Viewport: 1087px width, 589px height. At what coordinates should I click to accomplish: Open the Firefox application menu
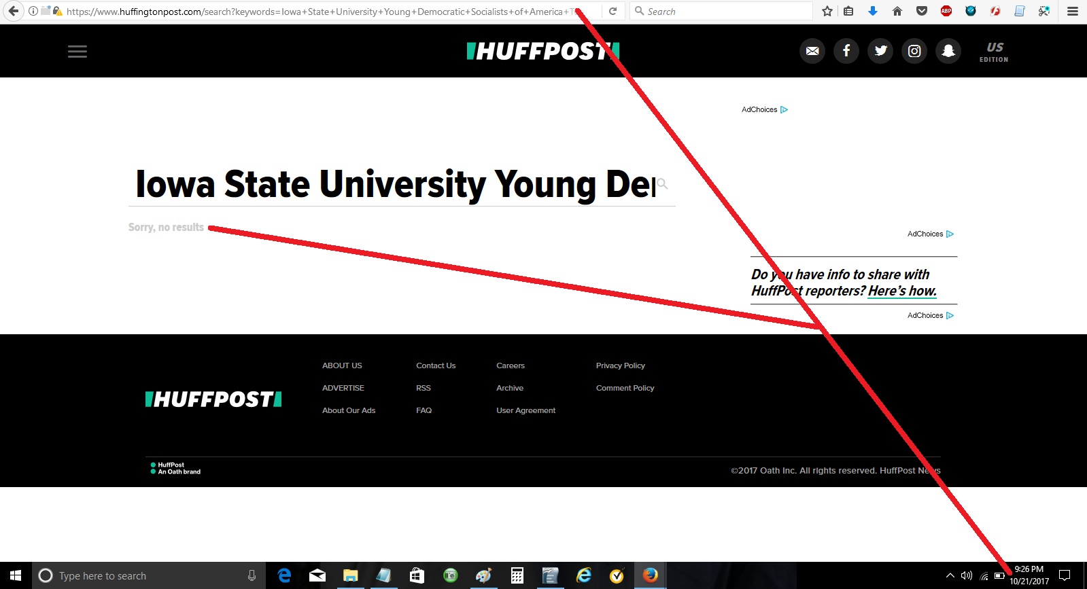click(1073, 11)
